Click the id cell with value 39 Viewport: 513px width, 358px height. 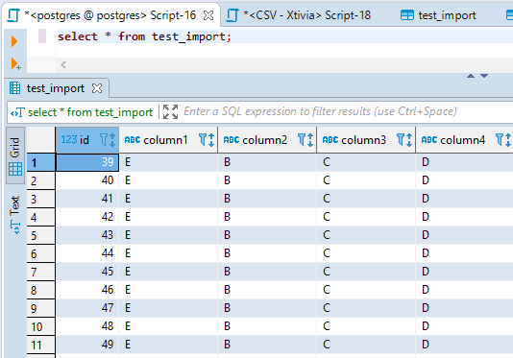87,162
